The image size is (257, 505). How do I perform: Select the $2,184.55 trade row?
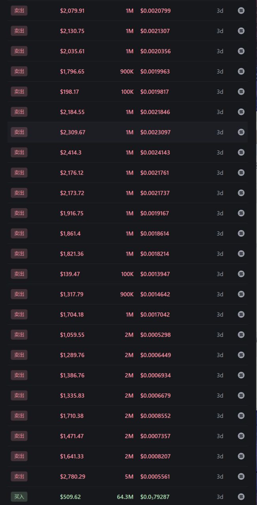point(128,112)
